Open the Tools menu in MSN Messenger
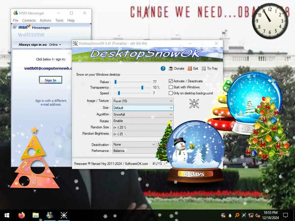Viewport: 295px width, 221px height. [59, 20]
